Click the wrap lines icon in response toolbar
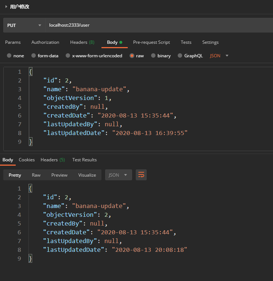The image size is (273, 281). (141, 175)
